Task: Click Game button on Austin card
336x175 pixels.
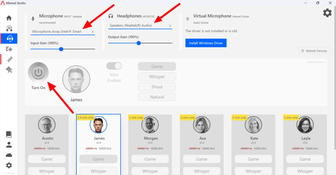Action: [x=47, y=159]
